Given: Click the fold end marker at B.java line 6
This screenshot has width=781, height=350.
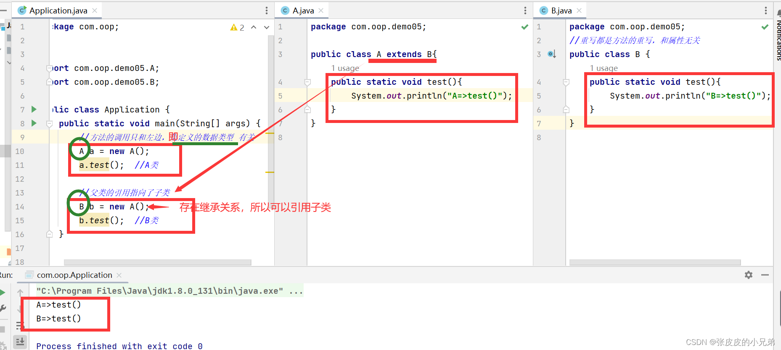Looking at the screenshot, I should pyautogui.click(x=566, y=110).
